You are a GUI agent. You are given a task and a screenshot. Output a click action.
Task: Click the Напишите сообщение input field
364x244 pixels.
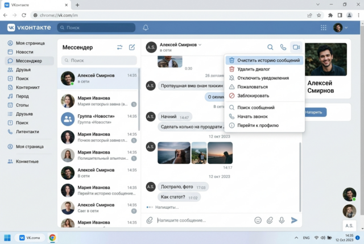(204, 220)
